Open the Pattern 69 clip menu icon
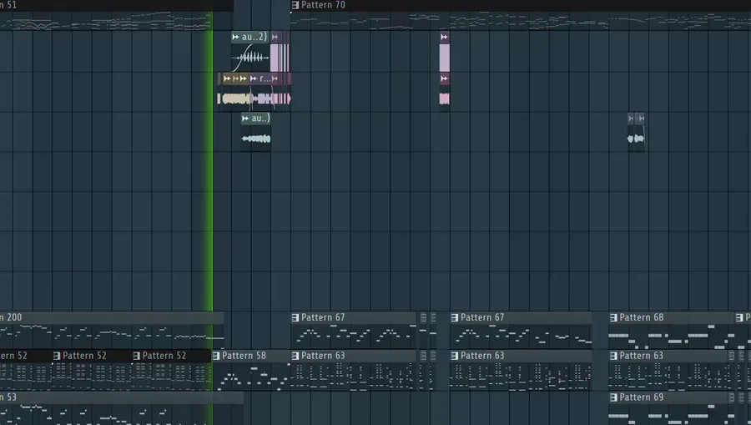 click(613, 397)
